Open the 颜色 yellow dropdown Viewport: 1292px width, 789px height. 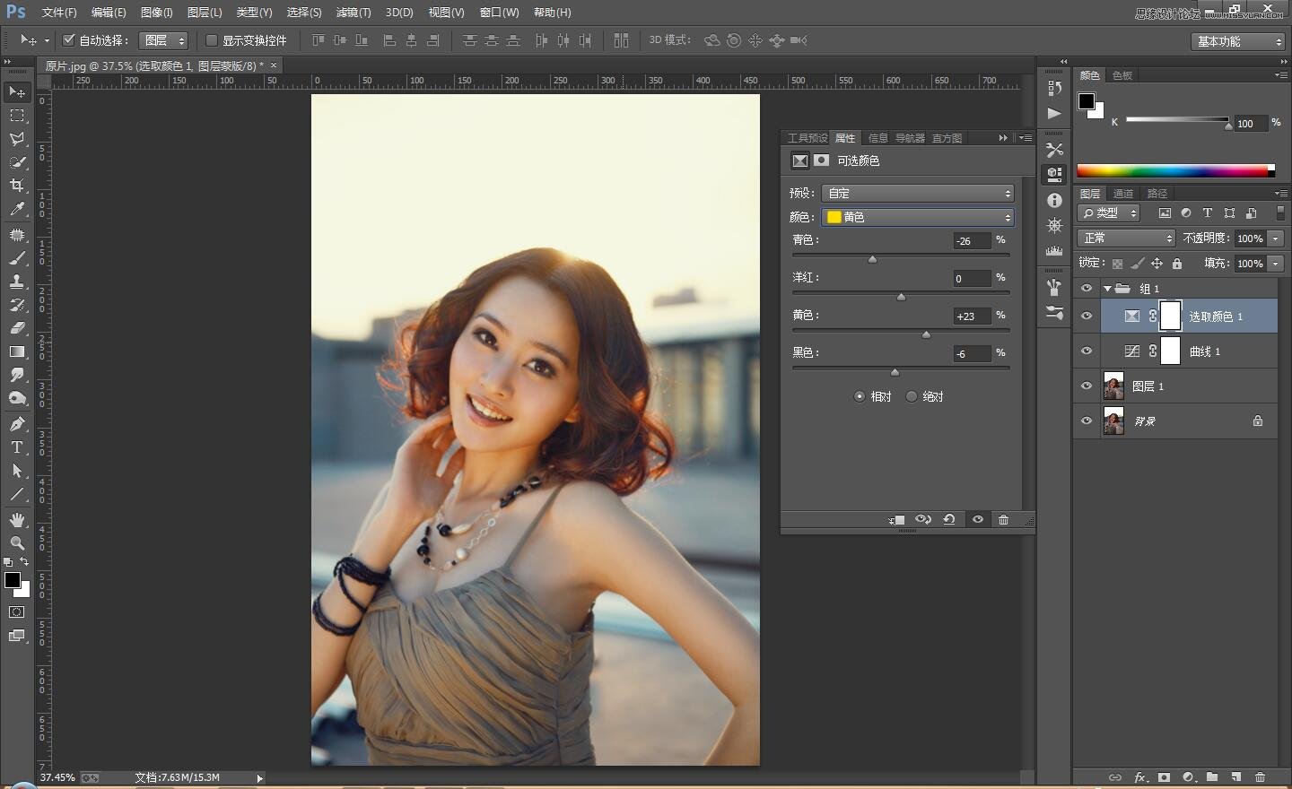919,217
